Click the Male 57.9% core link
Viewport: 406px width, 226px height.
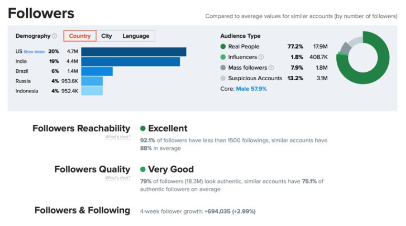click(x=251, y=89)
